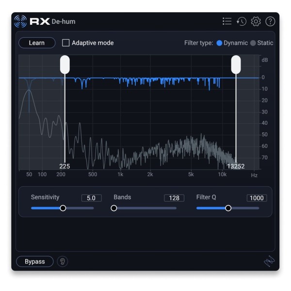Open the help question mark icon

click(x=270, y=21)
